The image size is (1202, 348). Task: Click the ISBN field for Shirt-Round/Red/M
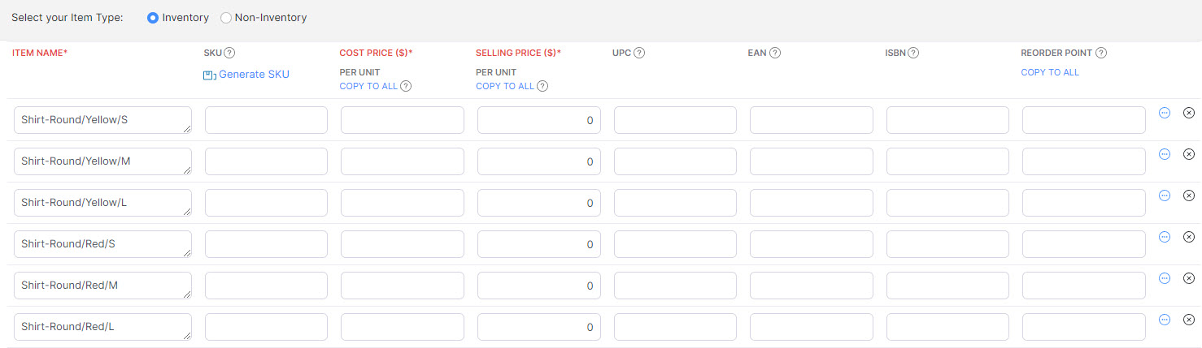pos(947,286)
